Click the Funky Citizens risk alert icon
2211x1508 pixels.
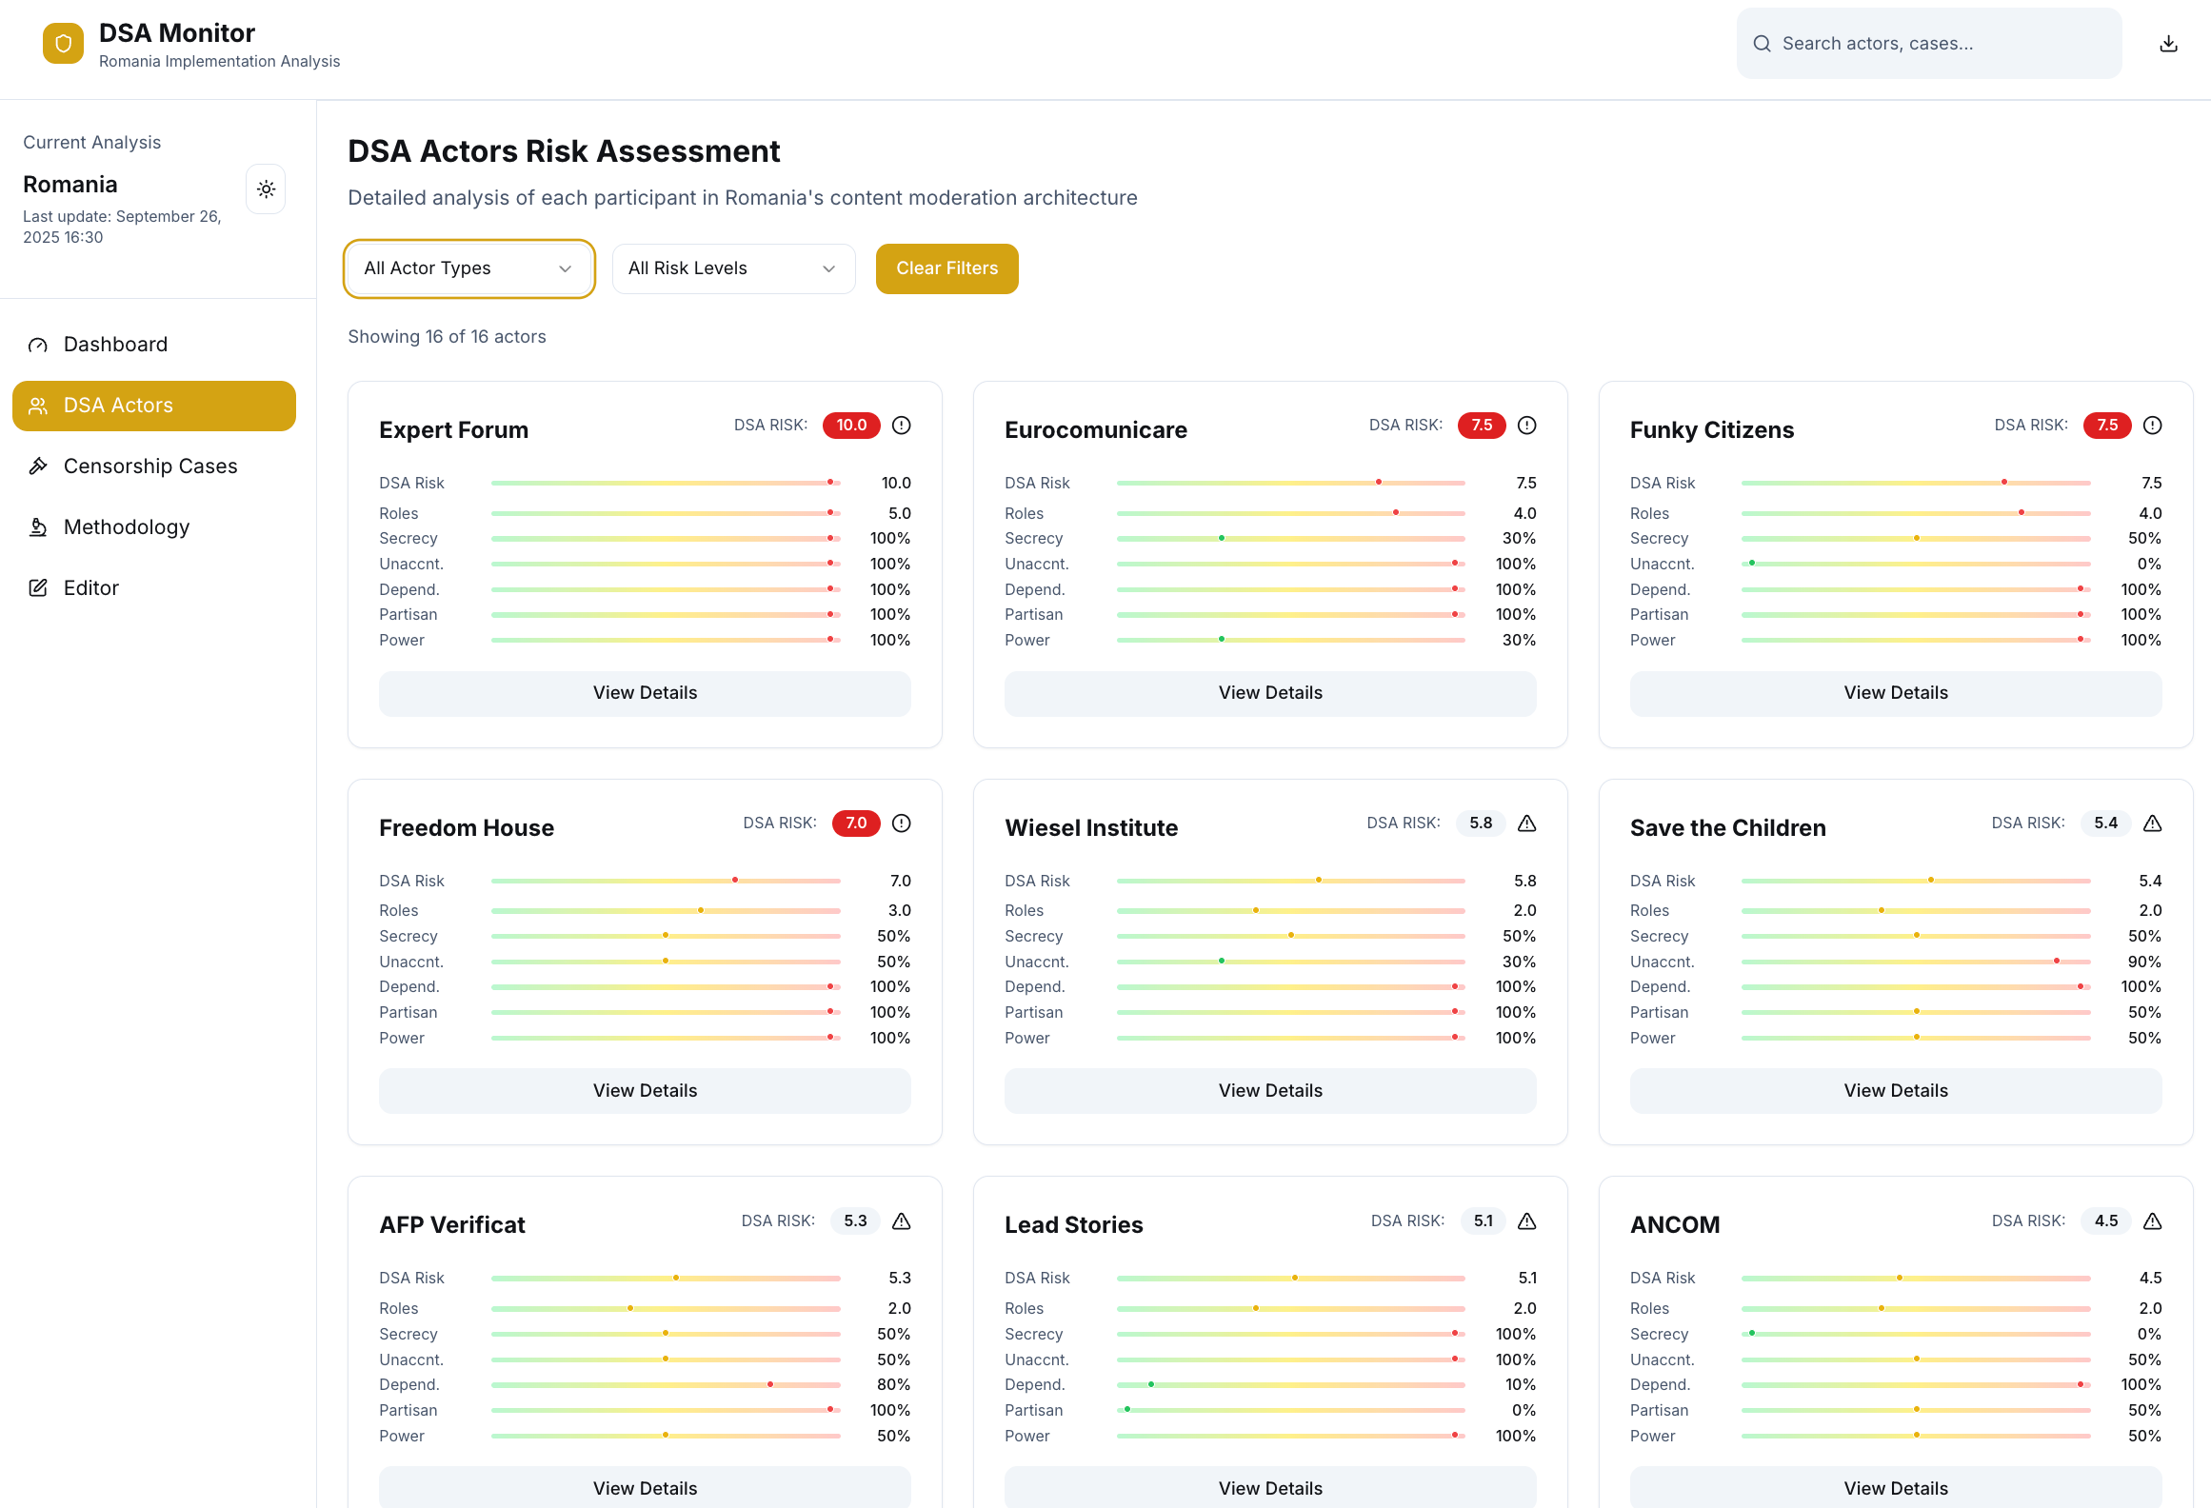(2152, 426)
